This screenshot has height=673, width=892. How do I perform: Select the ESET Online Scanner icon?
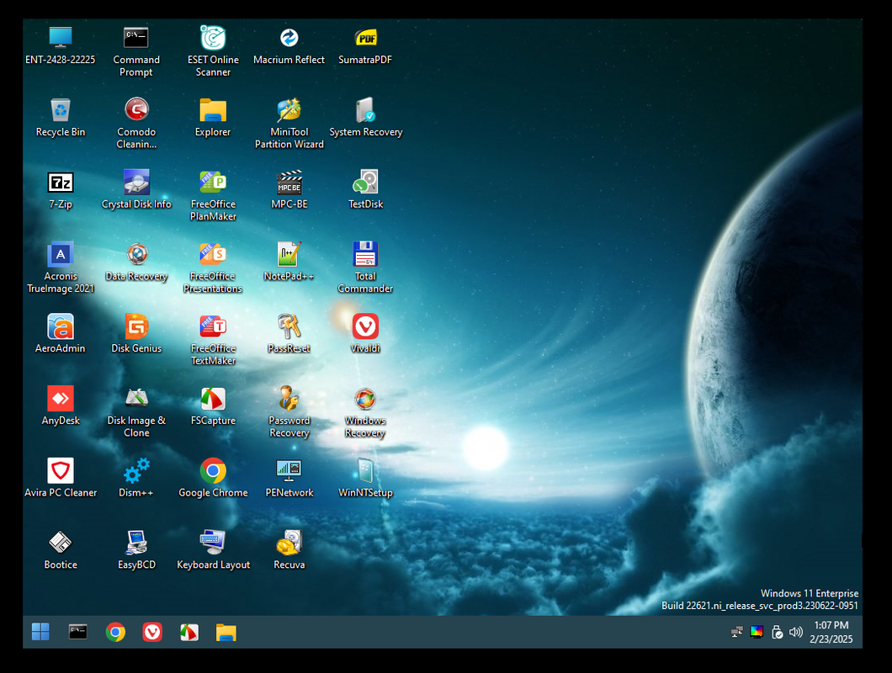click(x=213, y=38)
